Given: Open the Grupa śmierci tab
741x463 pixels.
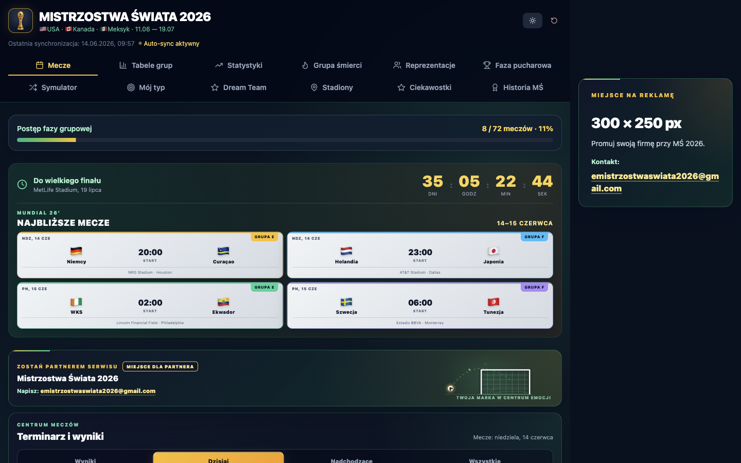Looking at the screenshot, I should pyautogui.click(x=331, y=65).
